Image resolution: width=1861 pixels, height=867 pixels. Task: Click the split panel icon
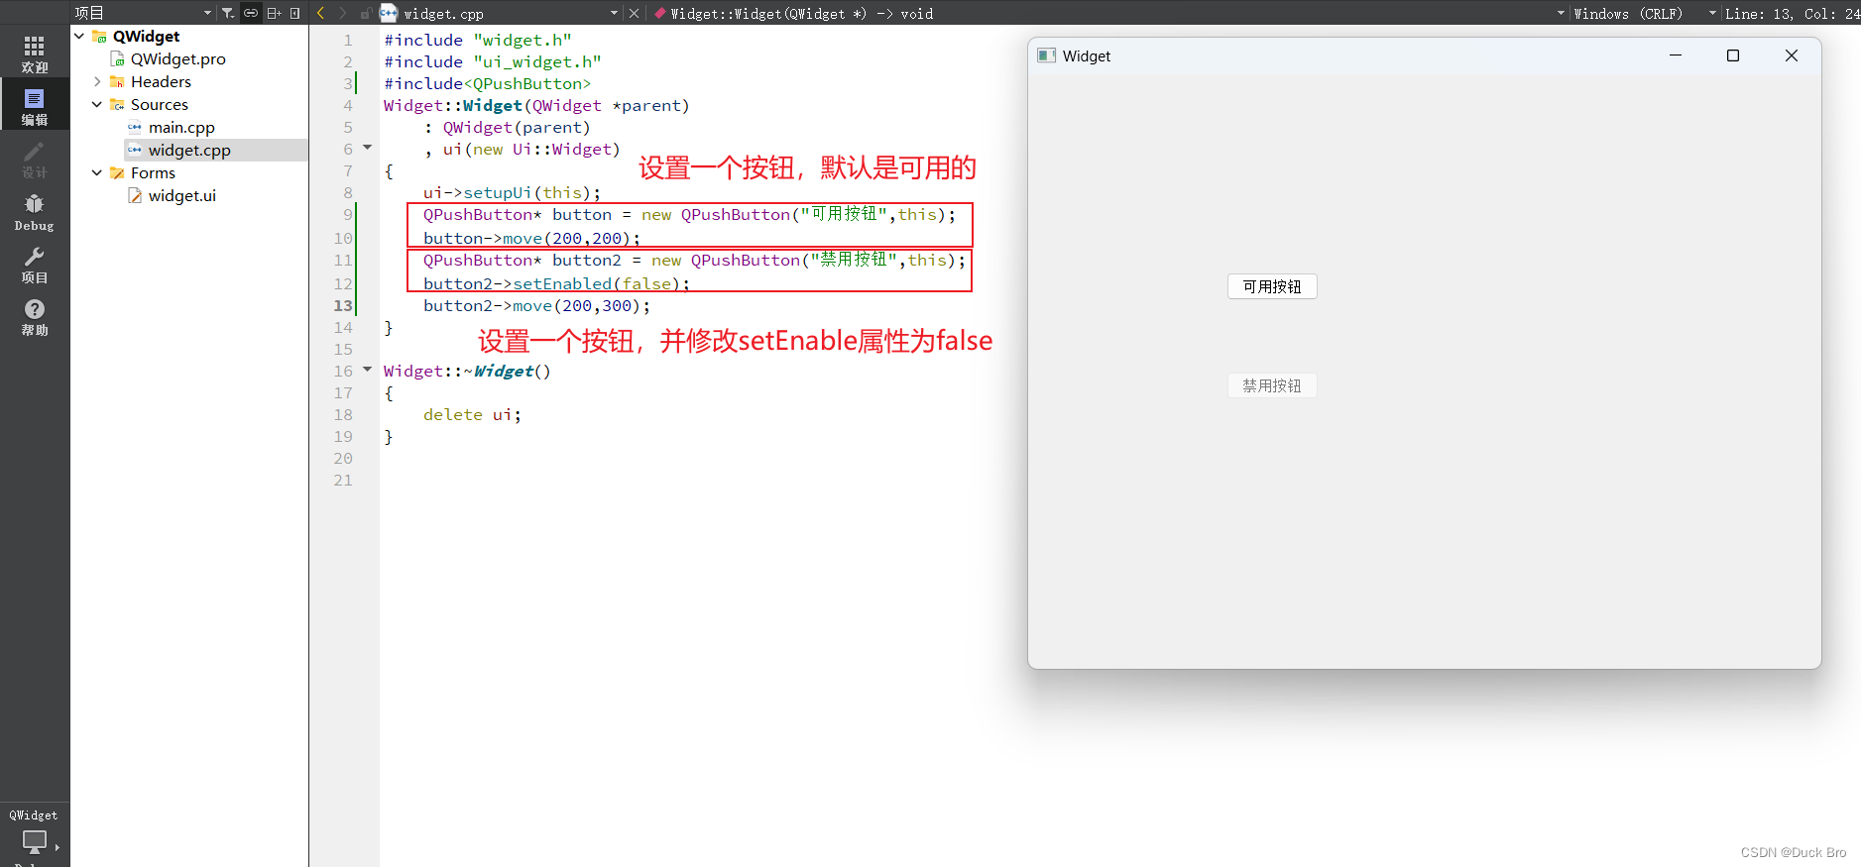[x=275, y=13]
